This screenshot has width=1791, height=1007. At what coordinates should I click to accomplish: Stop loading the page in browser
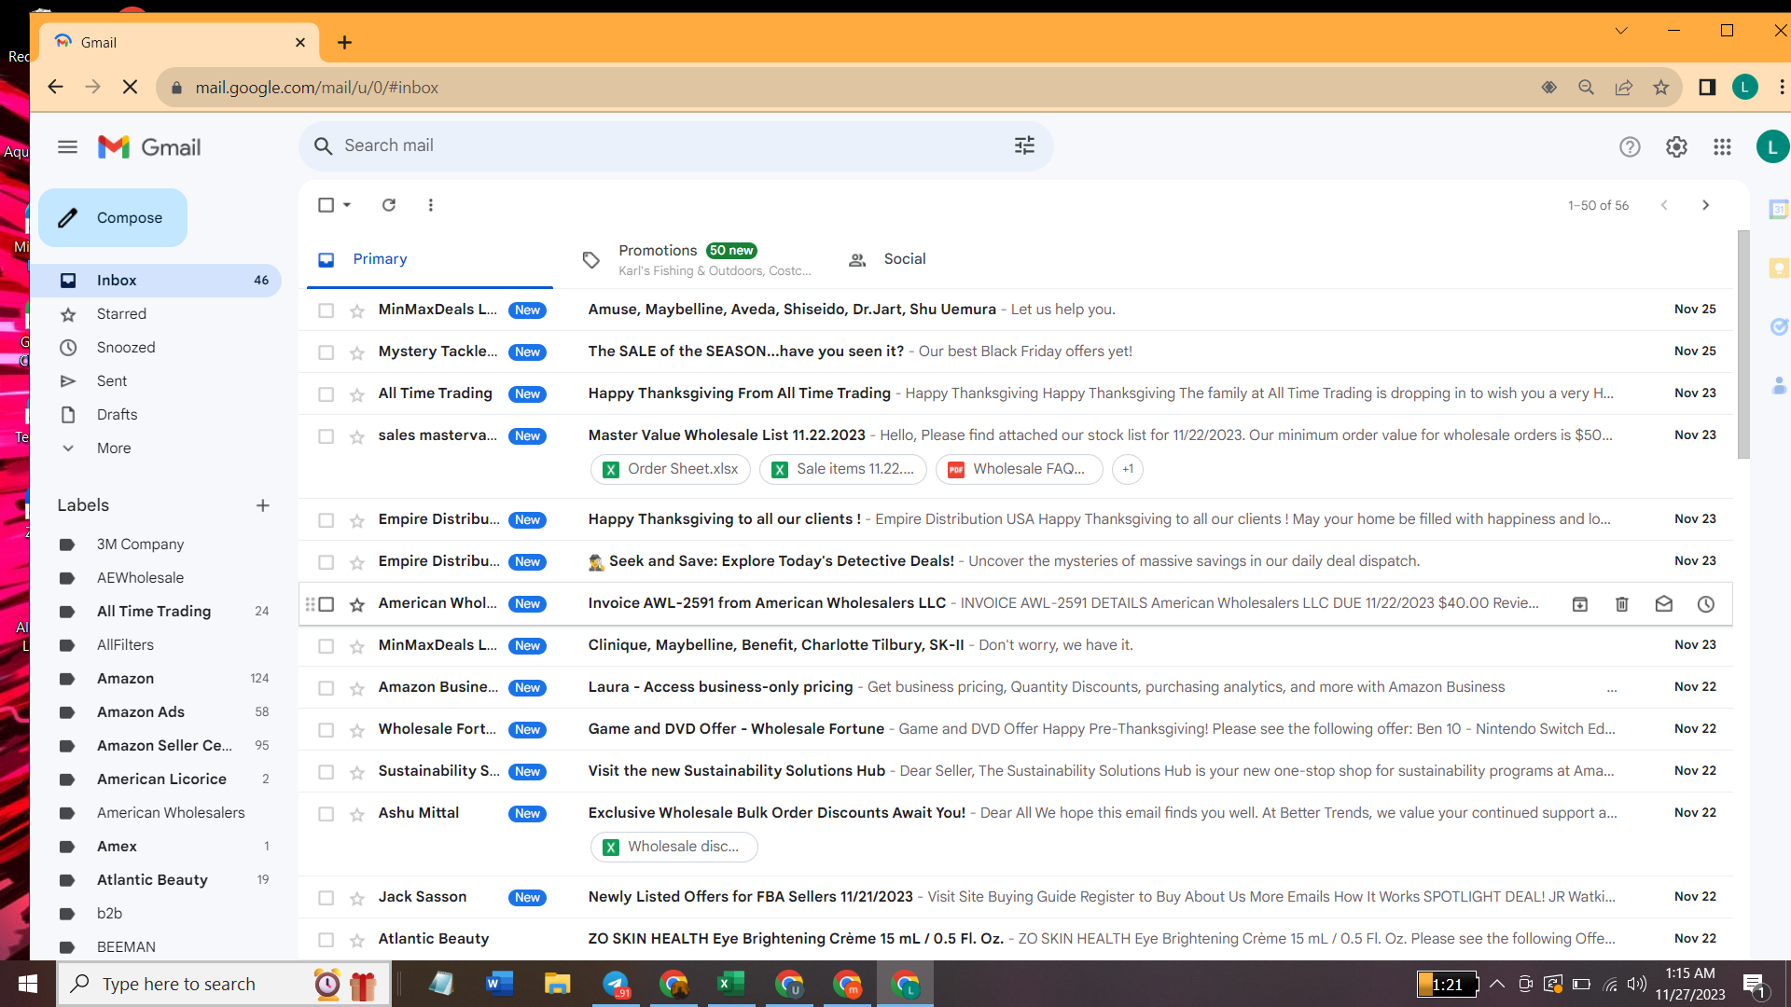tap(131, 87)
